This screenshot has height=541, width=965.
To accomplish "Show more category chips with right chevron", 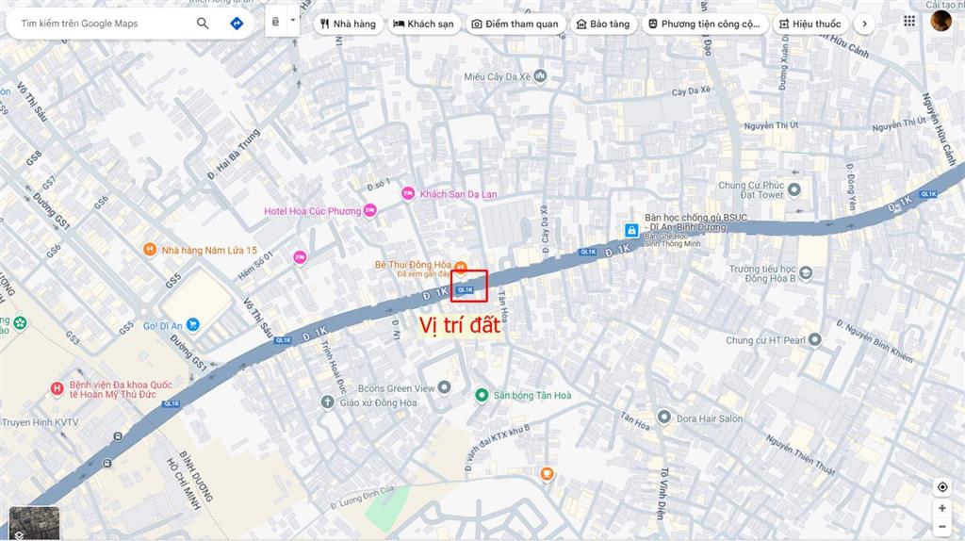I will tap(864, 24).
